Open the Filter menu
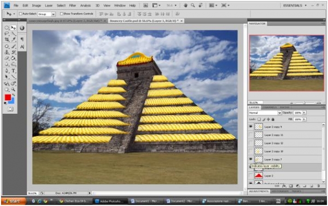 tap(72, 5)
